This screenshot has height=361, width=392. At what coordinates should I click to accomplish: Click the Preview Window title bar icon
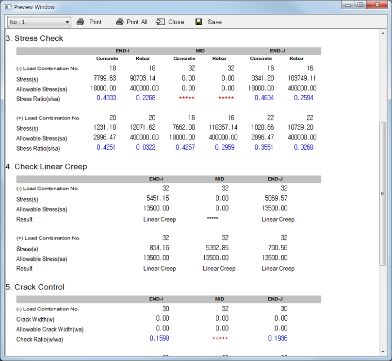(8, 7)
